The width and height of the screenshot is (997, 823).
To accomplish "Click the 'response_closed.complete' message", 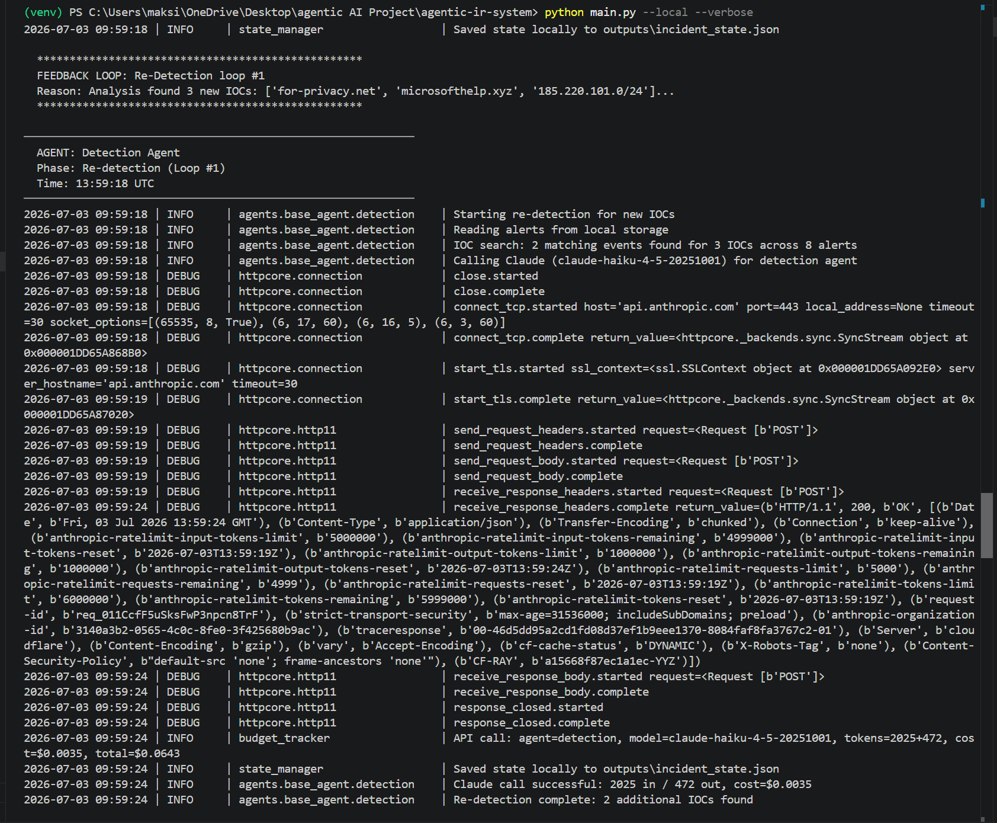I will [532, 723].
